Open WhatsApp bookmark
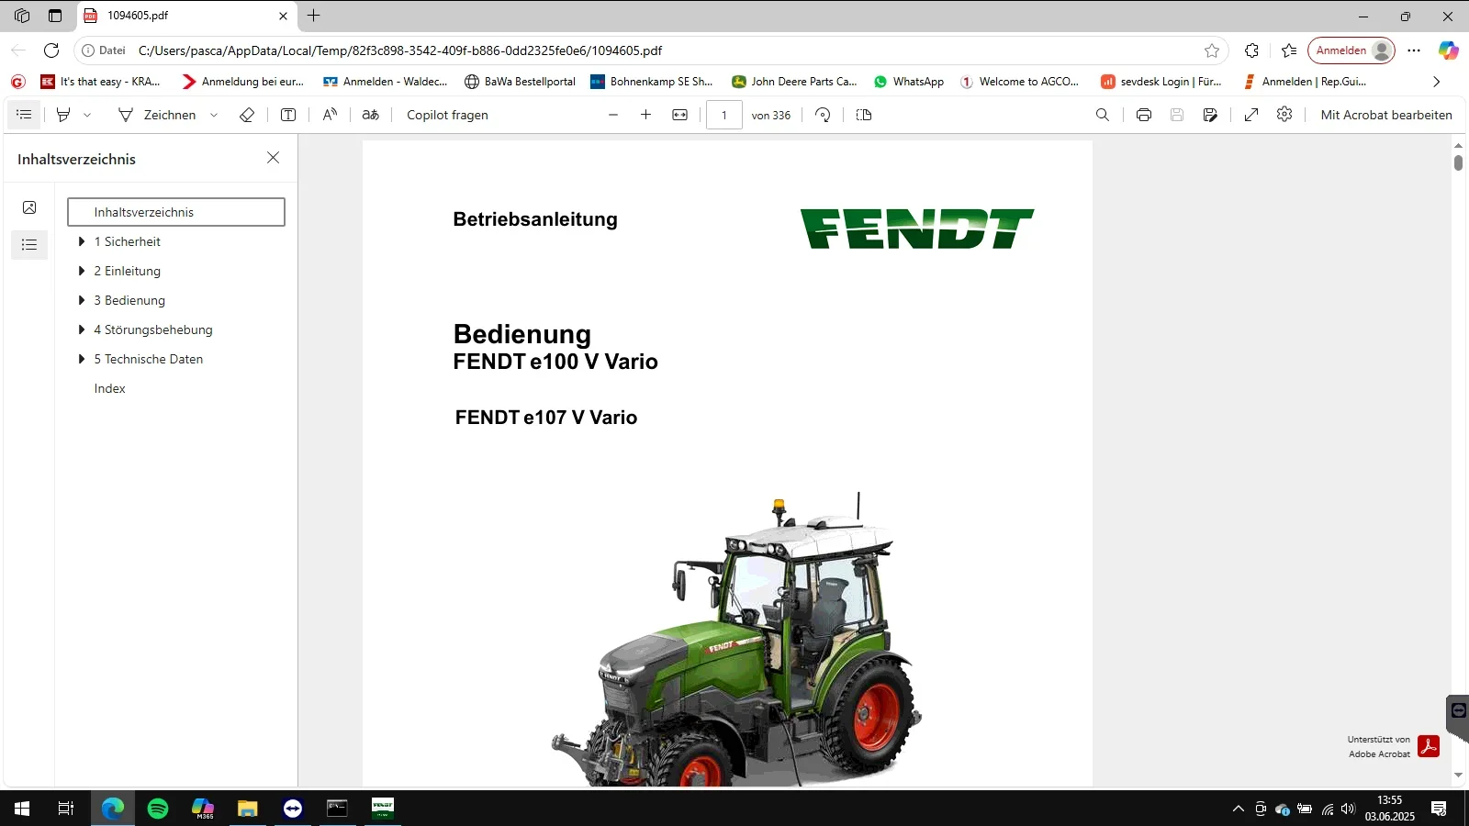The width and height of the screenshot is (1469, 826). pos(908,82)
